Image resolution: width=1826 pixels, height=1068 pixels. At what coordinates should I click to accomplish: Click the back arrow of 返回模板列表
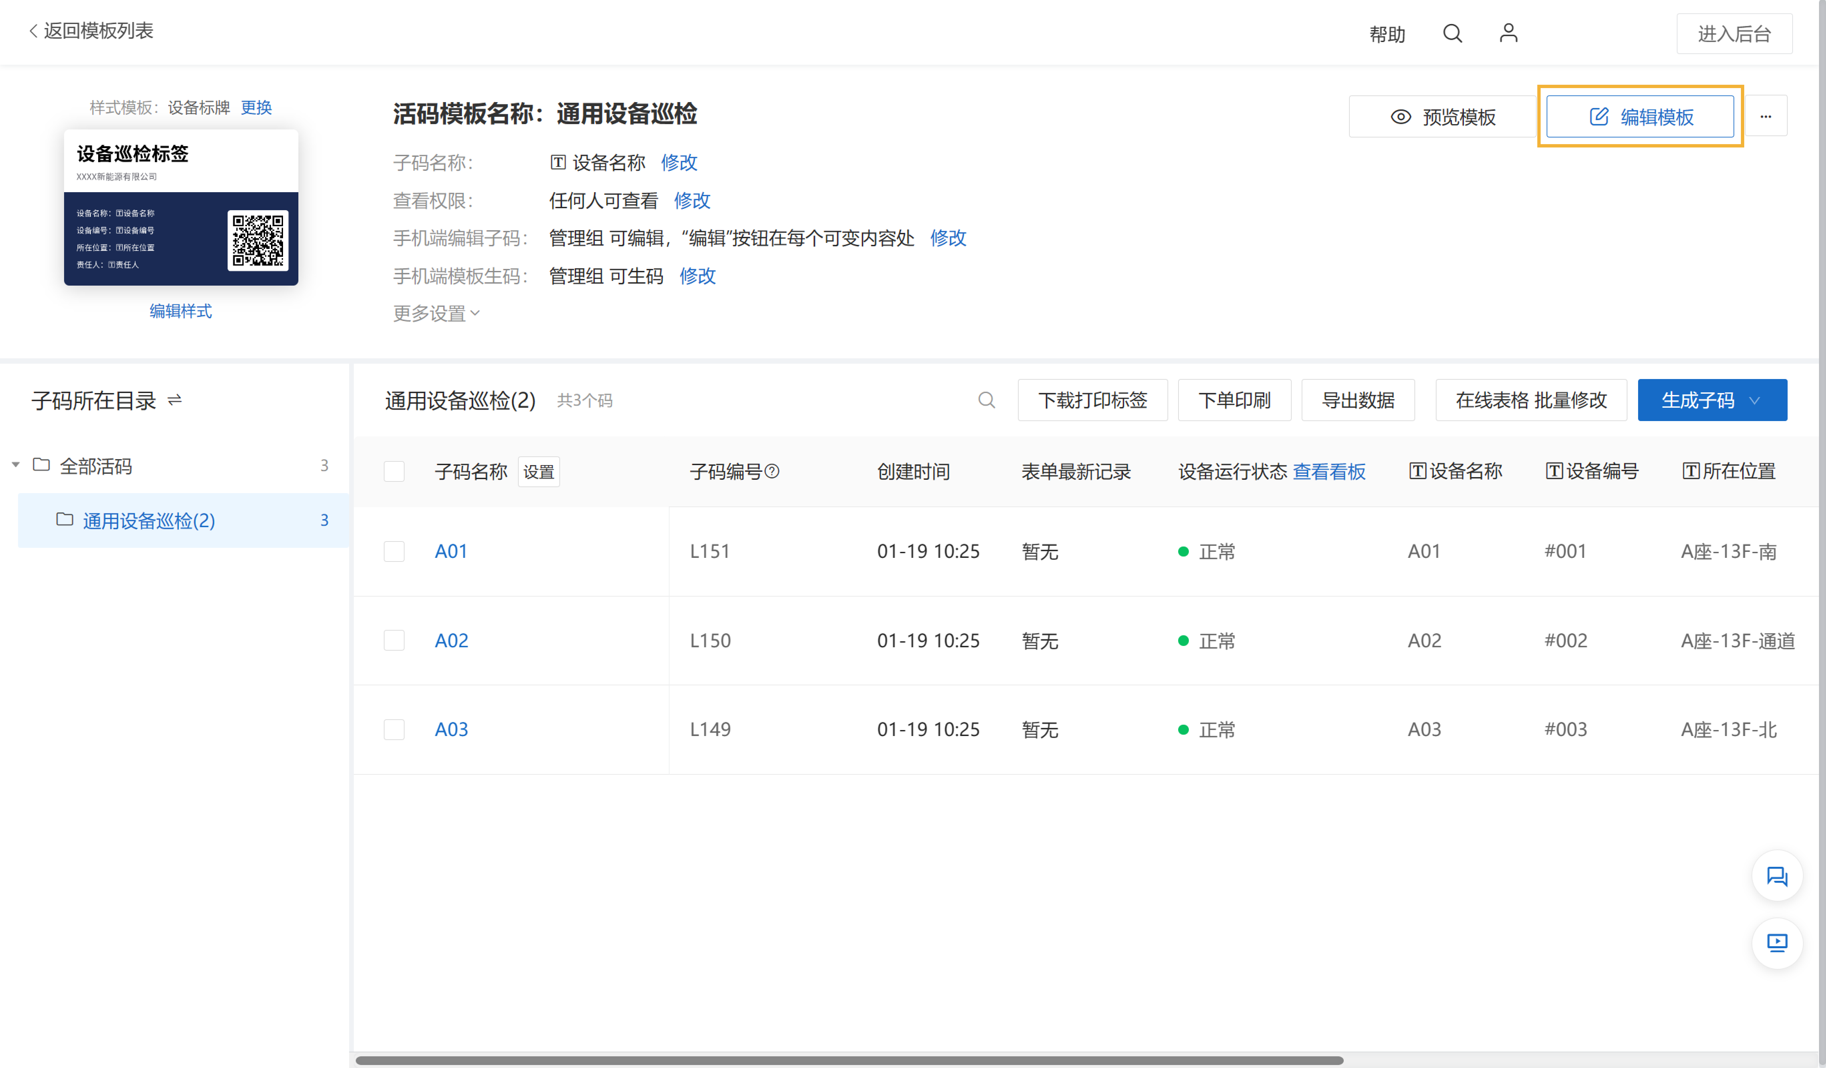point(33,31)
